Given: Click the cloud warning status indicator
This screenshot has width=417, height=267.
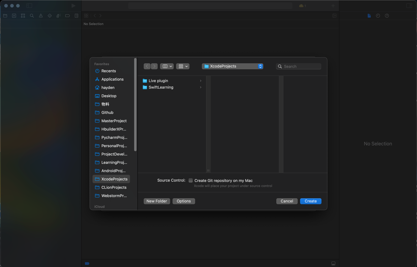Looking at the screenshot, I should pos(302,6).
